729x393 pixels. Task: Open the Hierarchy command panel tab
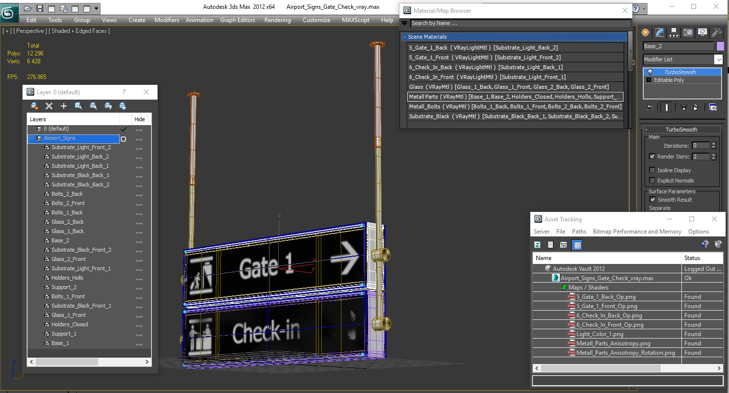coord(674,32)
